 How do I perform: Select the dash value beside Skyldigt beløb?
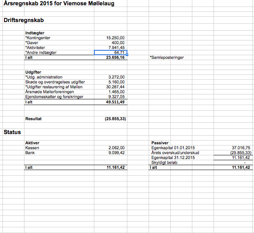(245, 162)
